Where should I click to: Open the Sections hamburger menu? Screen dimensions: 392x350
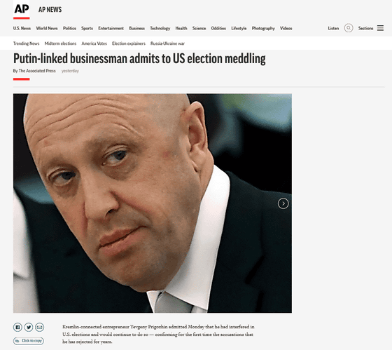coord(380,28)
